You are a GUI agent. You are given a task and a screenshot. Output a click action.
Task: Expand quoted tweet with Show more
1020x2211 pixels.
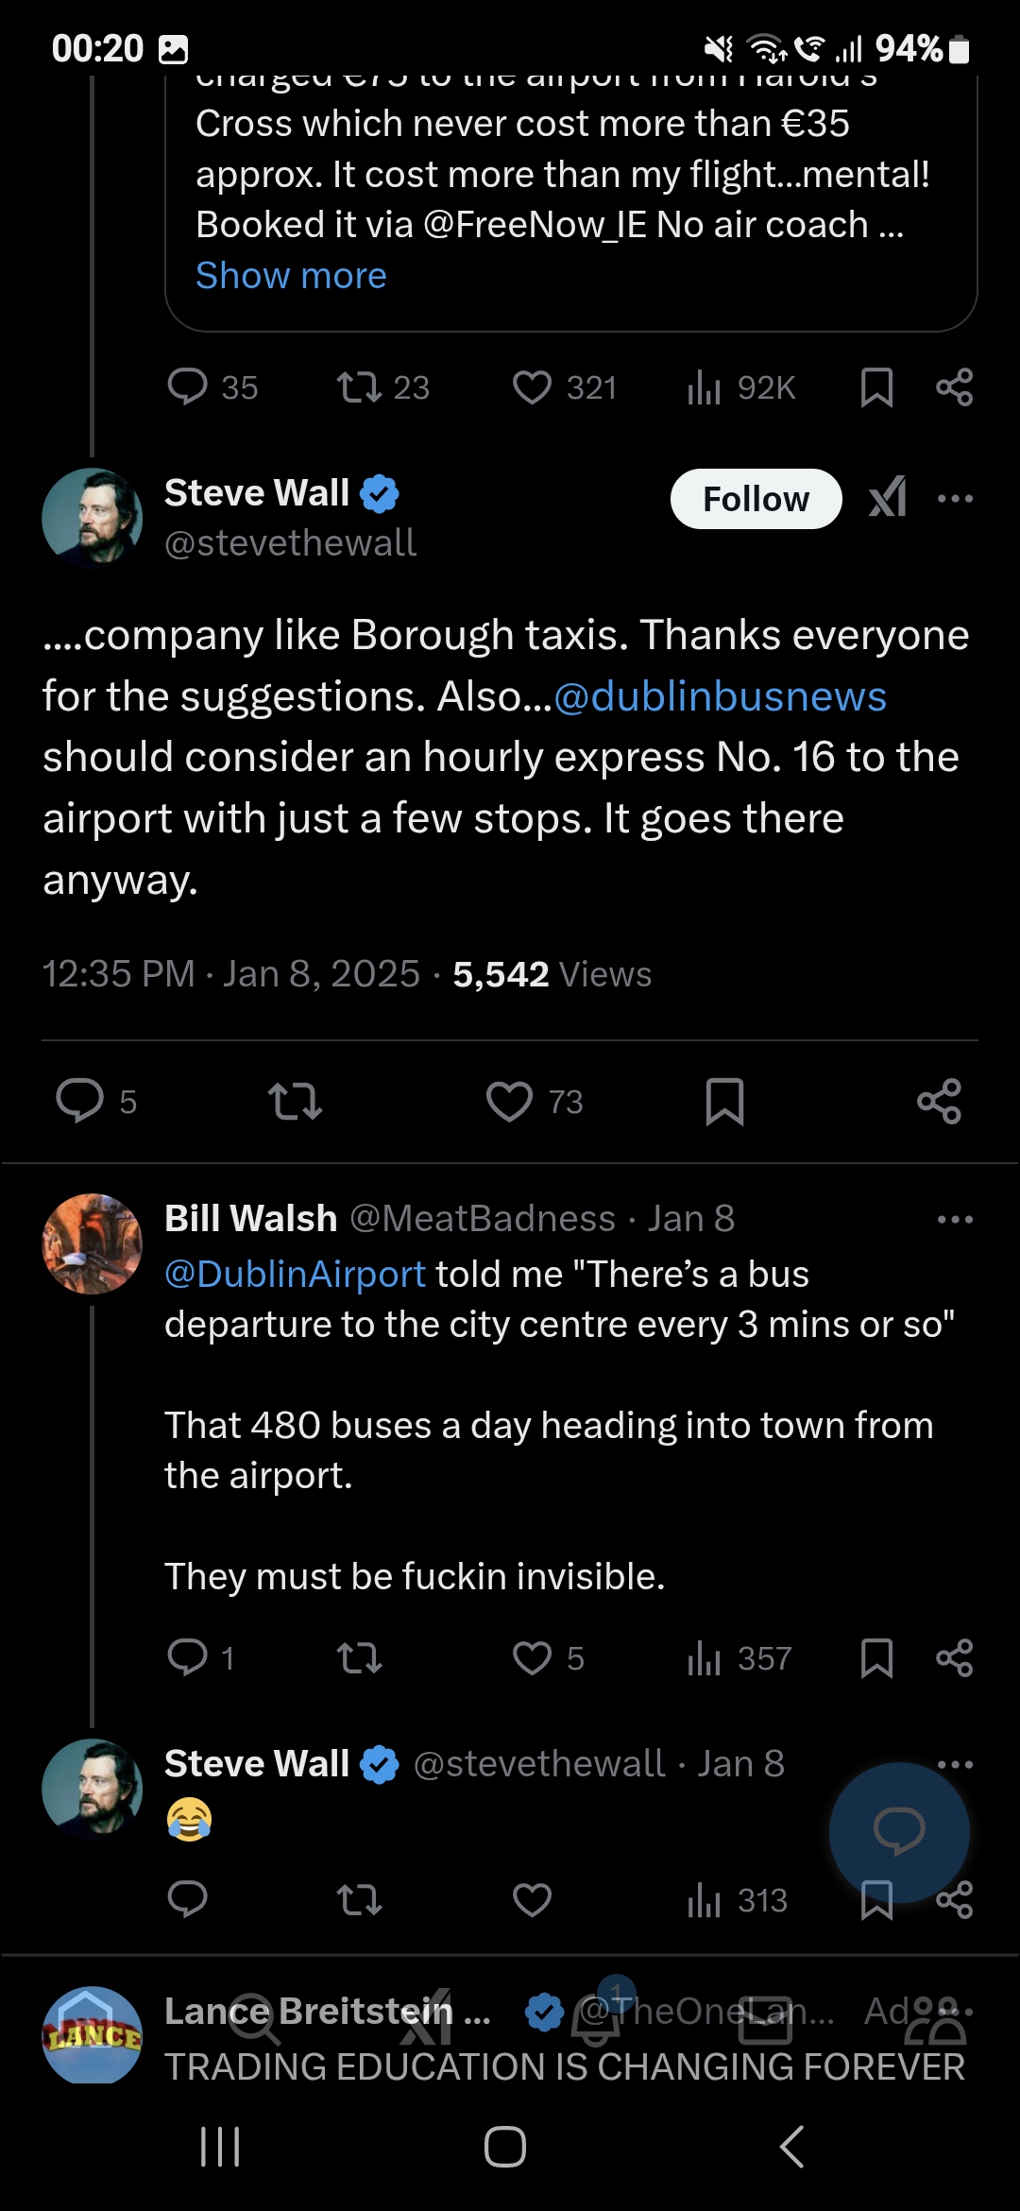pos(291,276)
